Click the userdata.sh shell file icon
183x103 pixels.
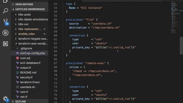pyautogui.click(x=17, y=87)
